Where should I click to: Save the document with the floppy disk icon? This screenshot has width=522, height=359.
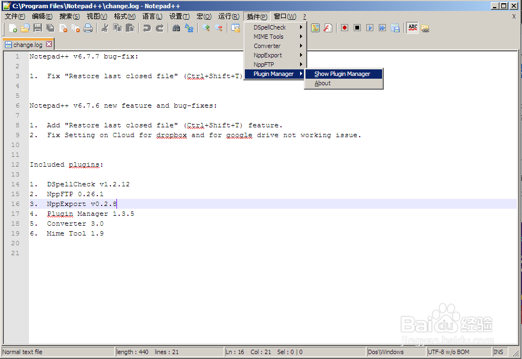(38, 28)
